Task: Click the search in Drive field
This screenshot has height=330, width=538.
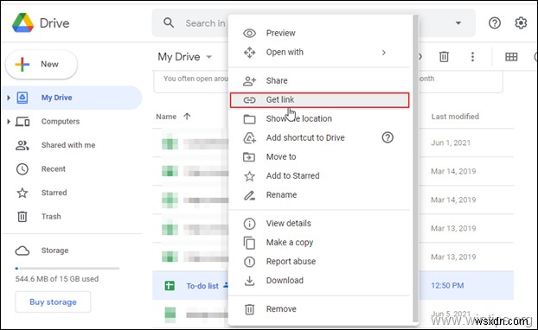Action: [313, 23]
